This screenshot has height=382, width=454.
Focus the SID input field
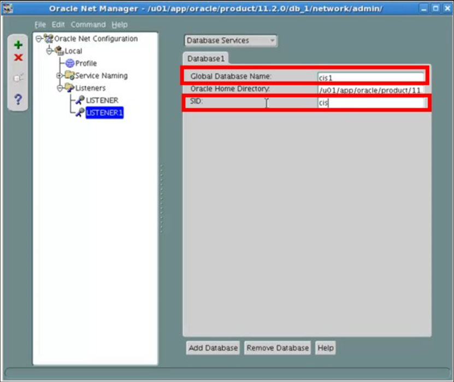(370, 103)
